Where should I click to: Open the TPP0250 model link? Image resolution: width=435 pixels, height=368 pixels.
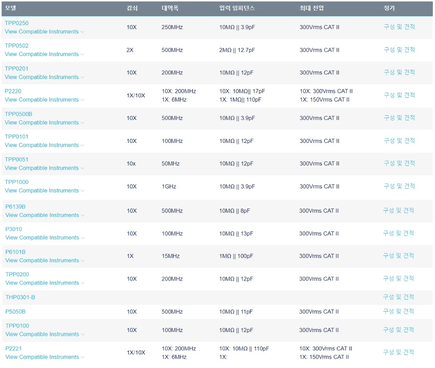17,23
